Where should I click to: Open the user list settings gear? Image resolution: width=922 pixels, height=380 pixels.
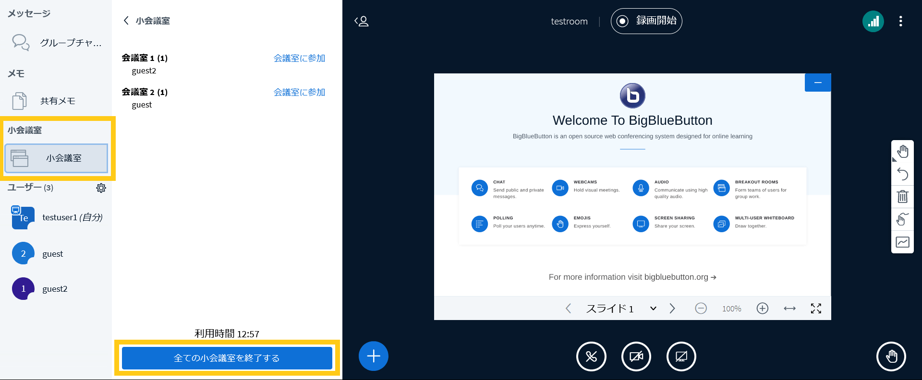[101, 188]
